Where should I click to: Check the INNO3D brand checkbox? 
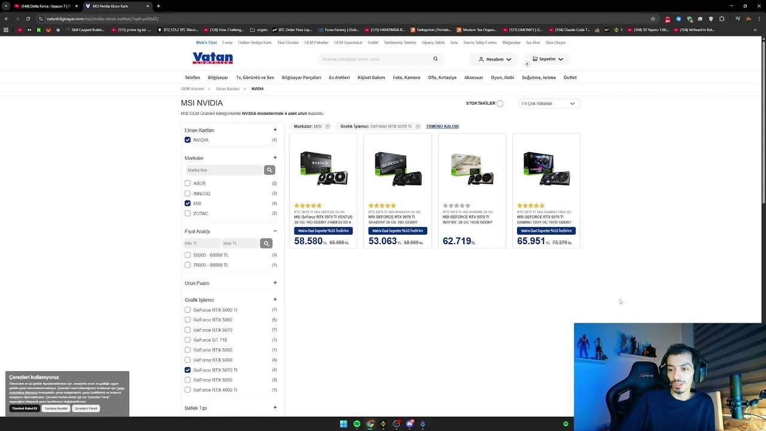click(187, 193)
